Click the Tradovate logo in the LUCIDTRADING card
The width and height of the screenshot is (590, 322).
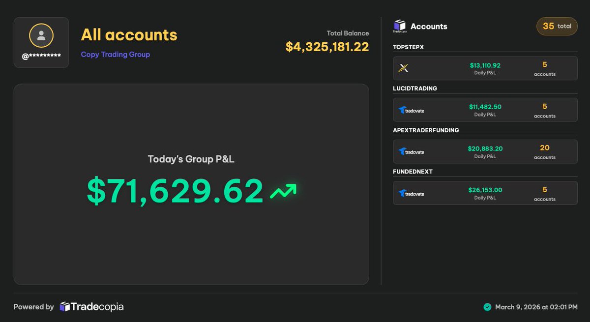pos(412,110)
